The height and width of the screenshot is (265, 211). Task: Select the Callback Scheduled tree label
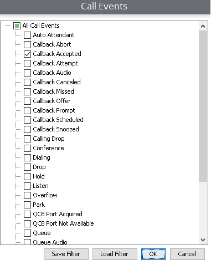click(x=58, y=120)
